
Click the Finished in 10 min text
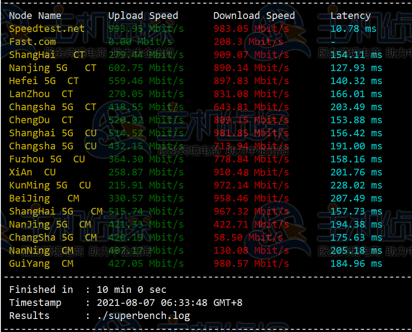(x=88, y=290)
